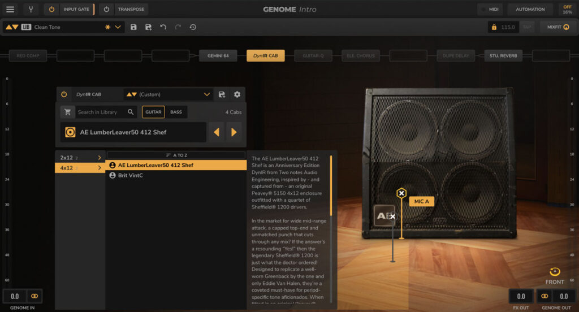Toggle the DynIR CAB module power
The height and width of the screenshot is (312, 579).
64,94
